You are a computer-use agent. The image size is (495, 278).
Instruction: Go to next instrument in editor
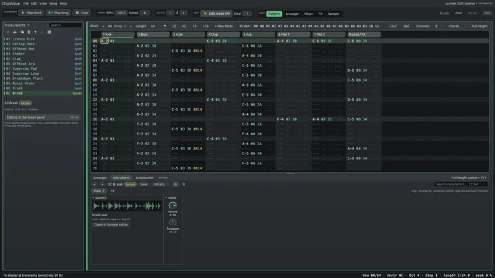tap(102, 184)
